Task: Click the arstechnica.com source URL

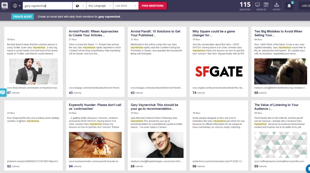Action: [218, 161]
